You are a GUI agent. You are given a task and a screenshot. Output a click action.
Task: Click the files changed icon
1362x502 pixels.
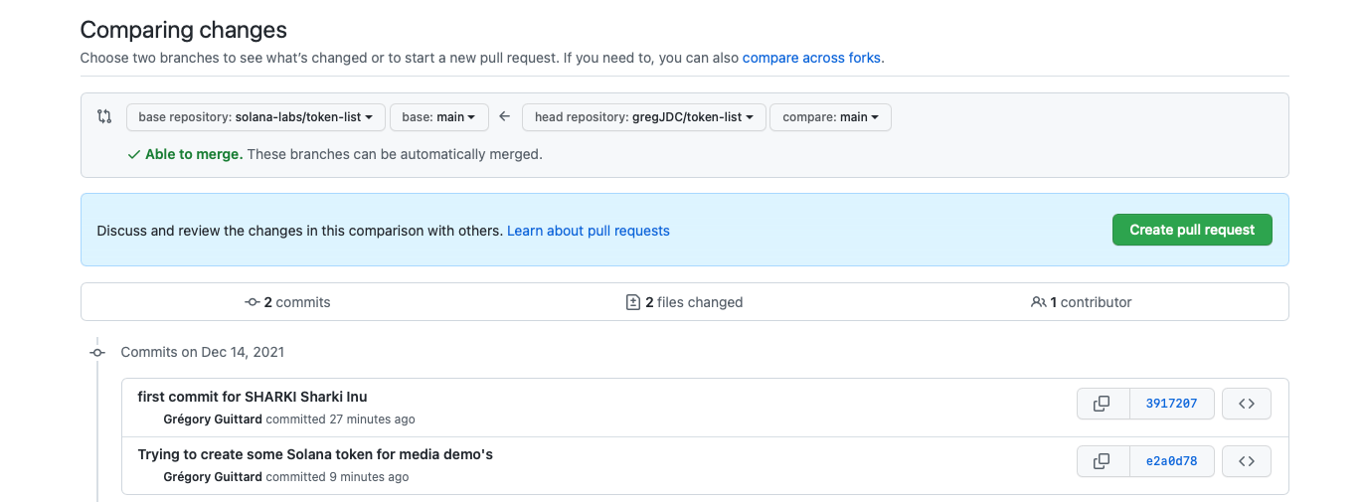632,302
